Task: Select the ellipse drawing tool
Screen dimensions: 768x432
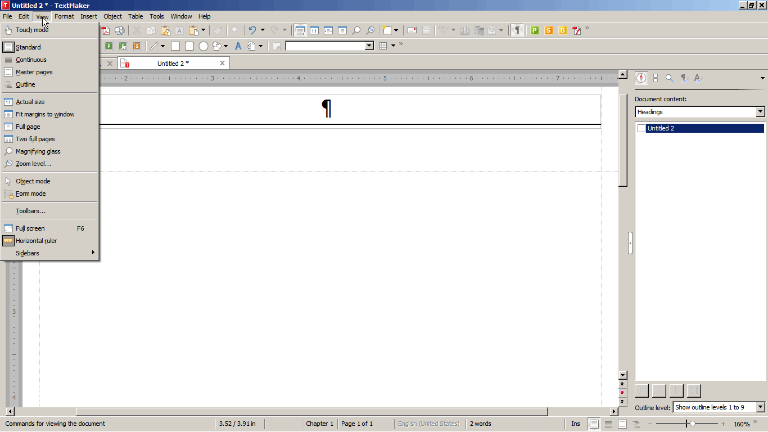Action: pos(204,46)
